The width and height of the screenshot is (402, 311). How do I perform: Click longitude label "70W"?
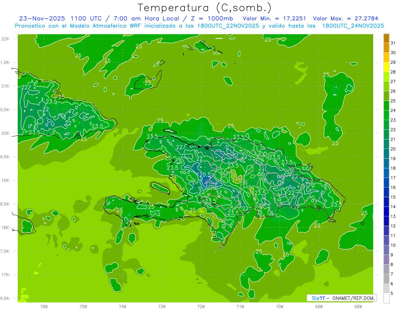pyautogui.click(x=280, y=307)
